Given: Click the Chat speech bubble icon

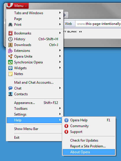Looking at the screenshot, I should 10,88.
